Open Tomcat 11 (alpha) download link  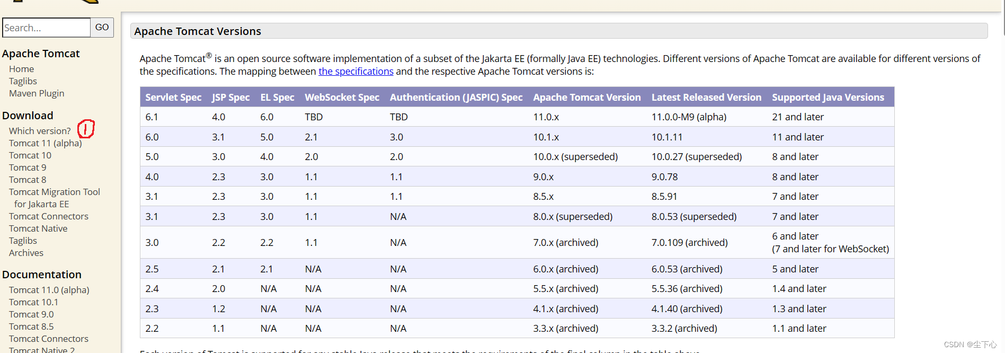click(x=46, y=143)
